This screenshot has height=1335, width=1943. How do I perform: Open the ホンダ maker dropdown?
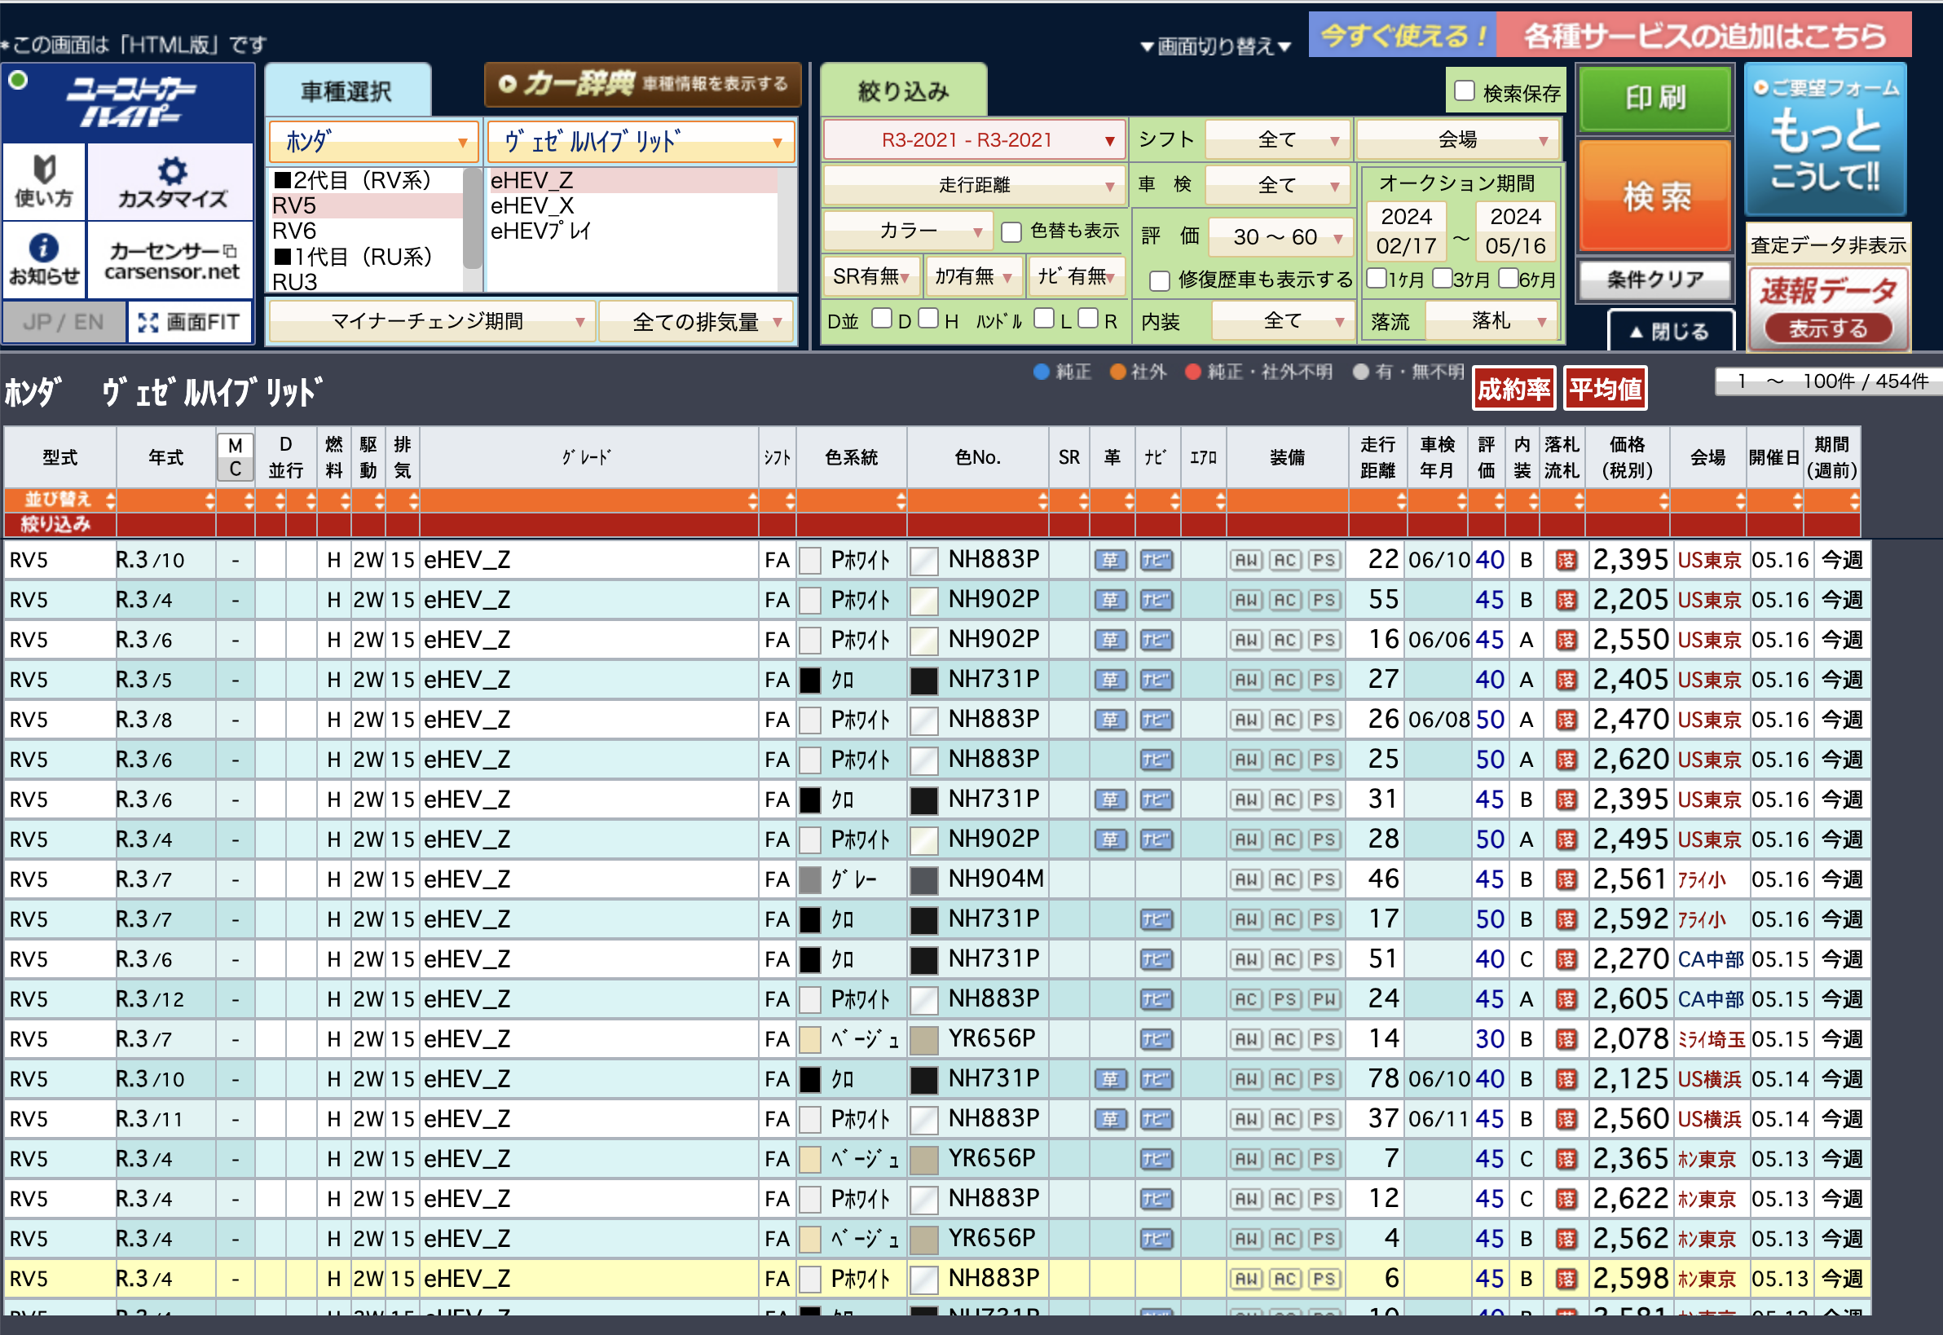[x=373, y=141]
